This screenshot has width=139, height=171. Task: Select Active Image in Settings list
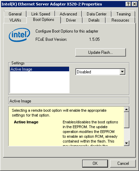[x=40, y=69]
